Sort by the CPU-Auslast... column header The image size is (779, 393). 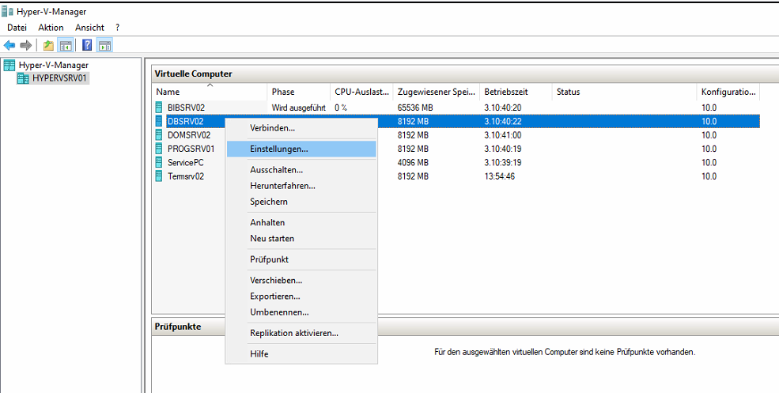point(361,92)
